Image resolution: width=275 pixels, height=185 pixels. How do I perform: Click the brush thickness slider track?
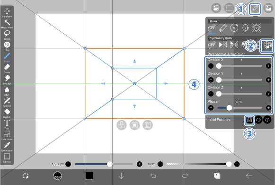point(104,164)
